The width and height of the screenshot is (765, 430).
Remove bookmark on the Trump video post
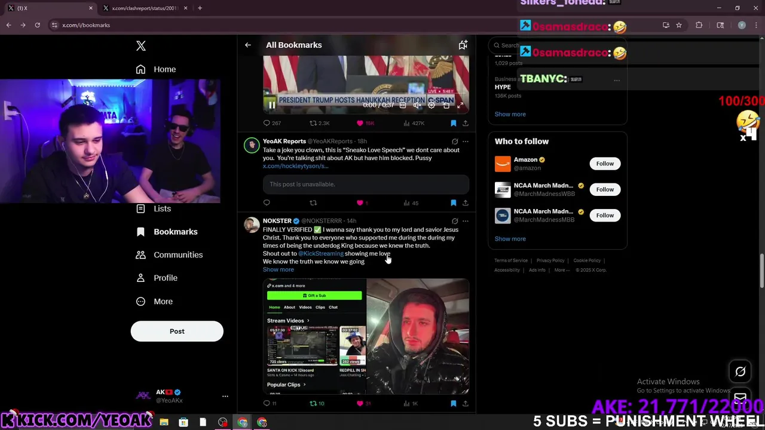[x=454, y=123]
